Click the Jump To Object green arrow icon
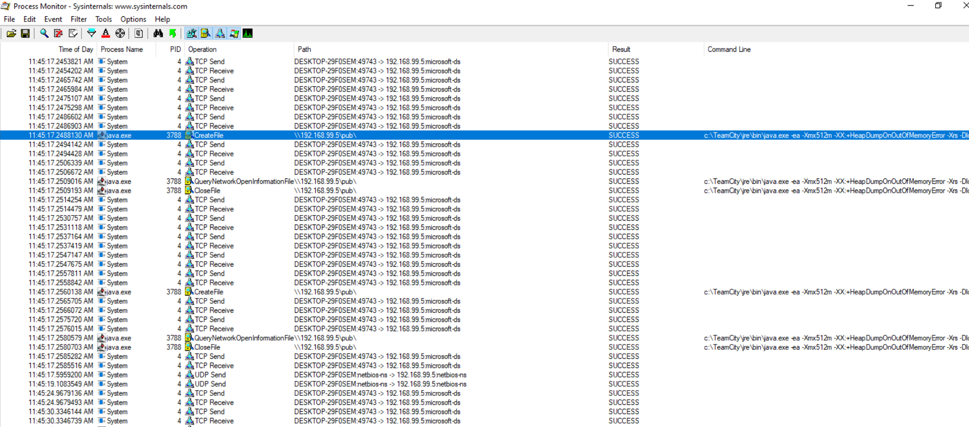This screenshot has height=427, width=969. coord(172,33)
